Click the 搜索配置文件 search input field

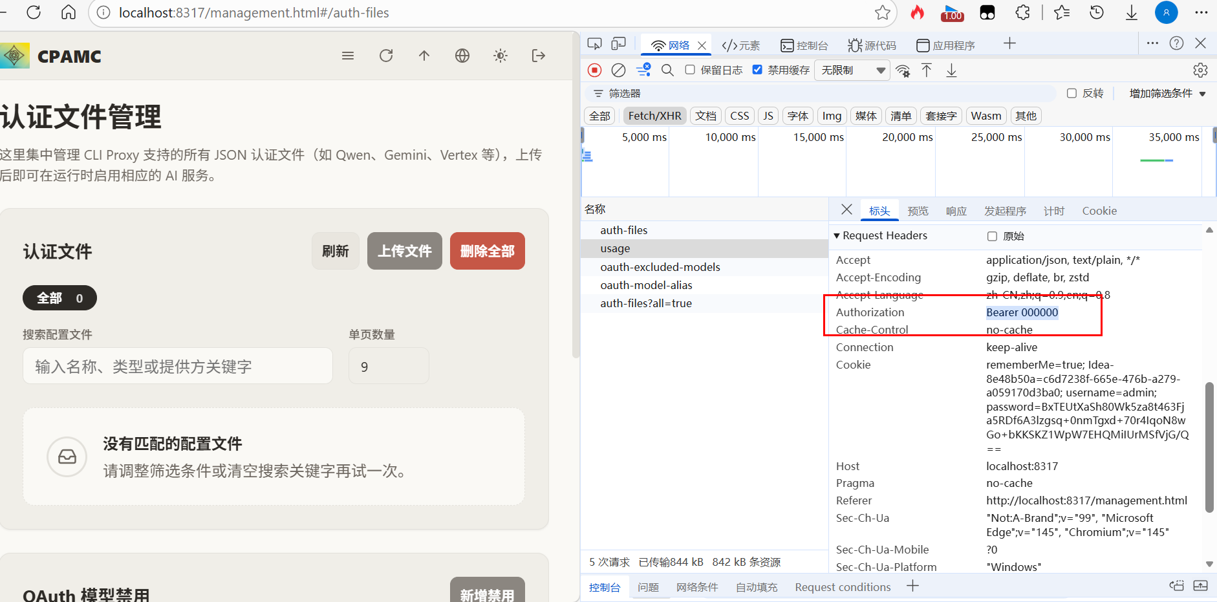tap(178, 366)
